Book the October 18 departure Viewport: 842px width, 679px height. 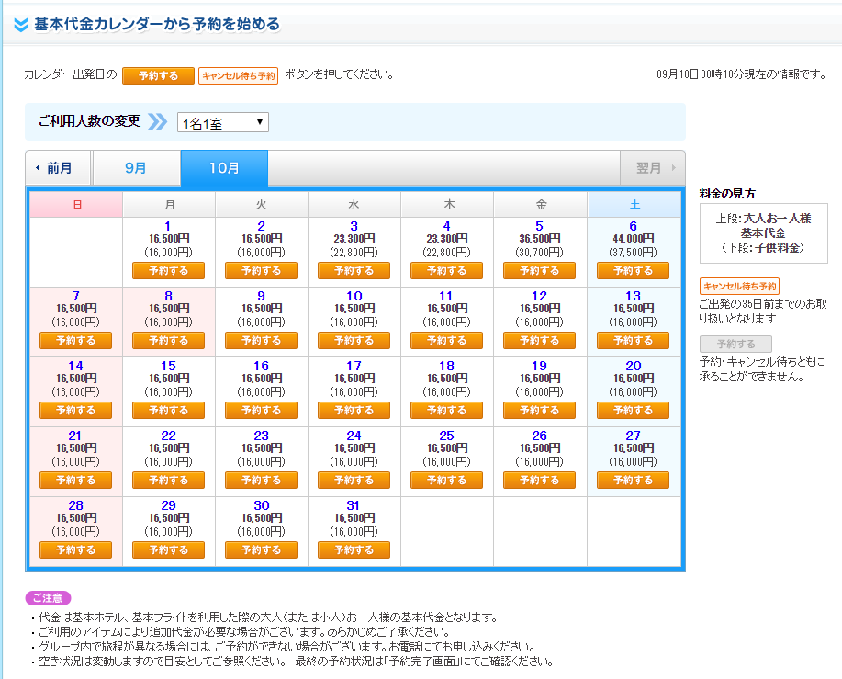click(x=447, y=411)
